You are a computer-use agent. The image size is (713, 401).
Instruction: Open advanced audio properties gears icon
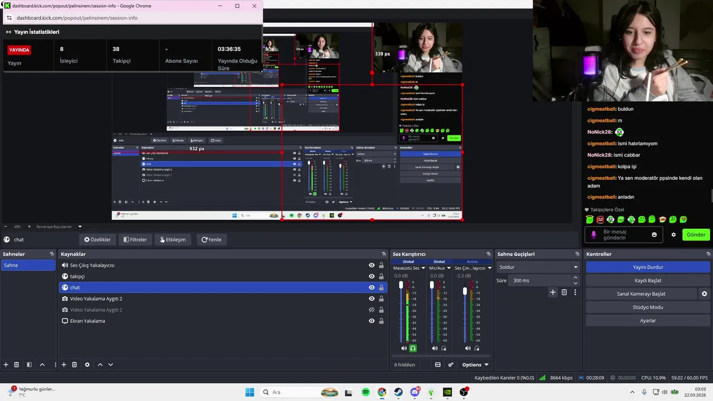click(451, 365)
